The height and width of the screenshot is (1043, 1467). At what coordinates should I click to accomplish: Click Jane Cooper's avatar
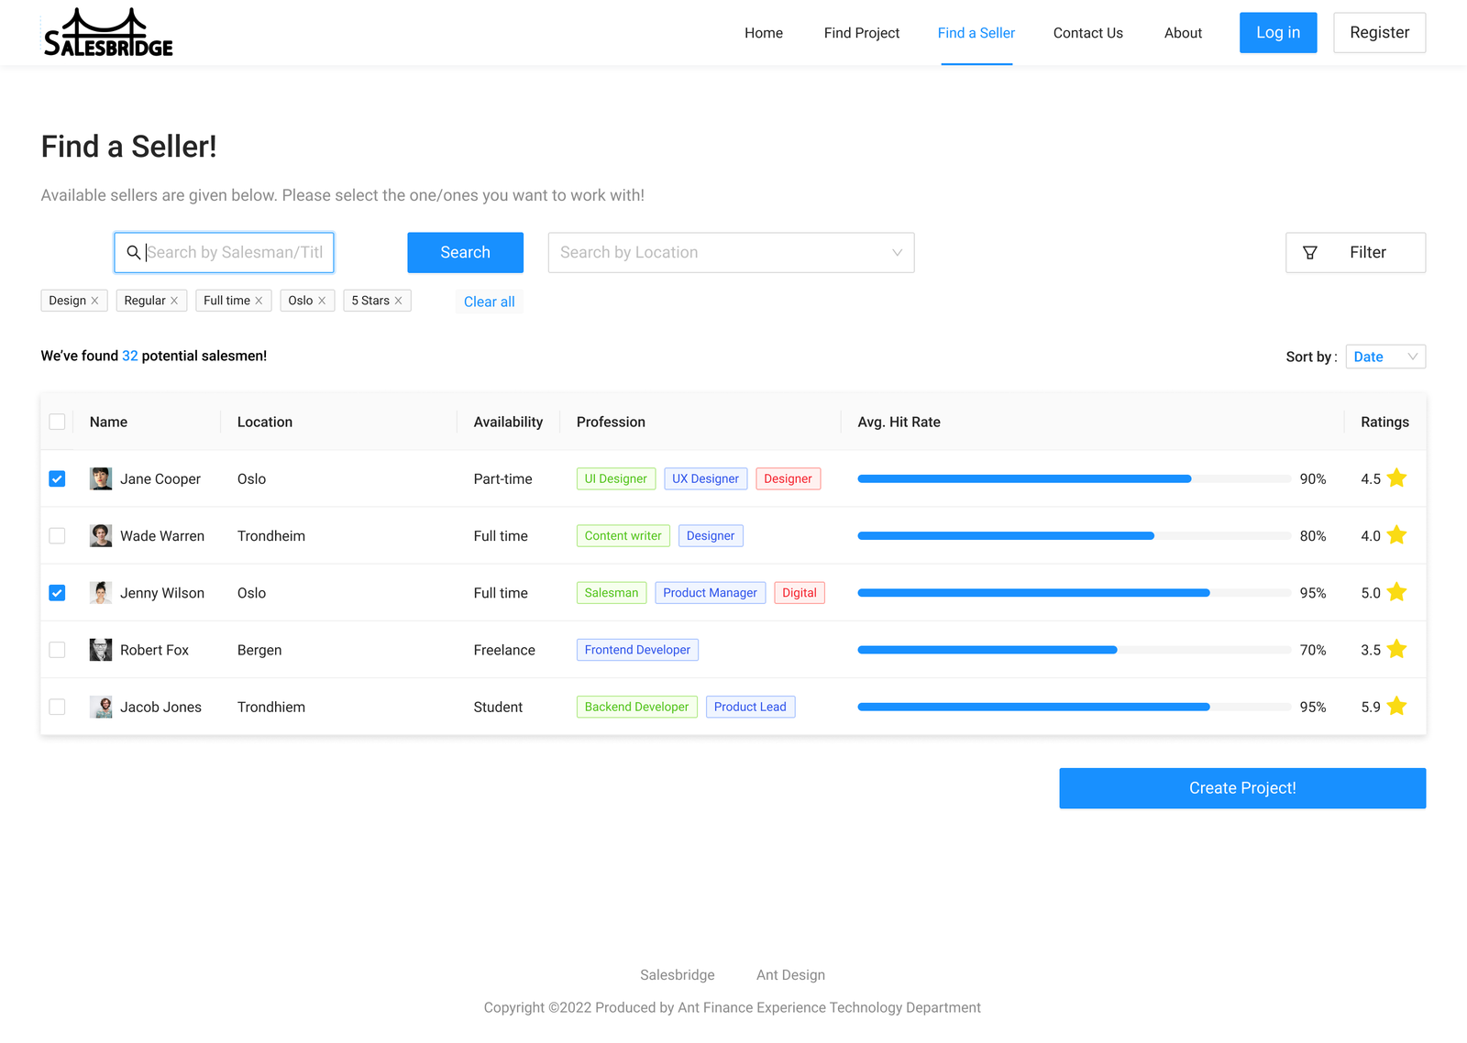click(101, 478)
